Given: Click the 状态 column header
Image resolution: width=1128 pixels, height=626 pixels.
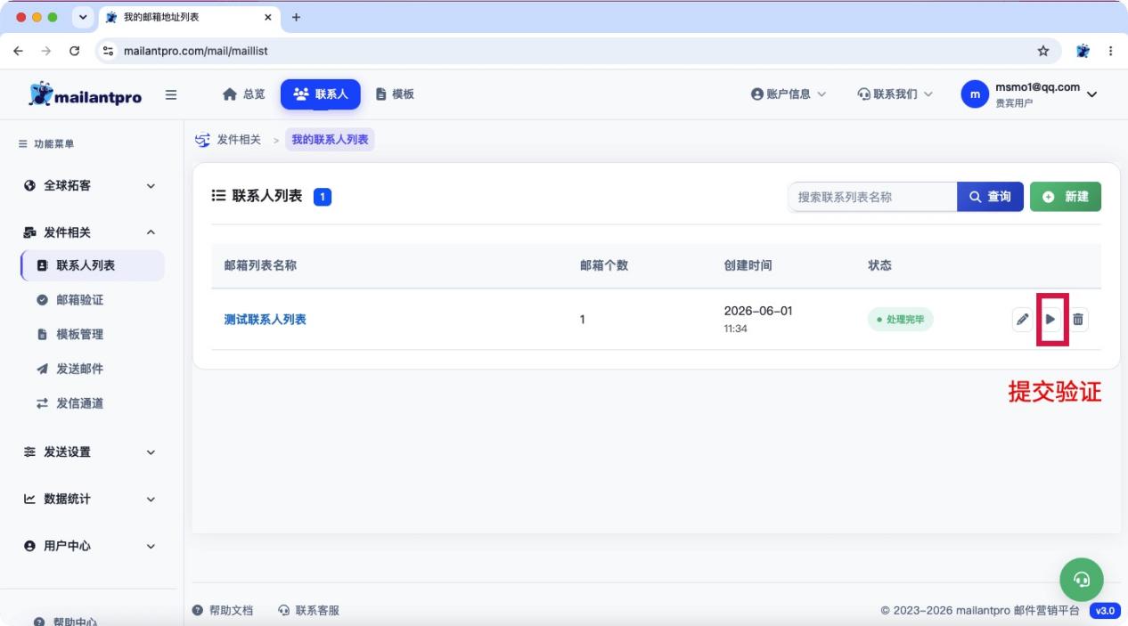Looking at the screenshot, I should pyautogui.click(x=880, y=265).
